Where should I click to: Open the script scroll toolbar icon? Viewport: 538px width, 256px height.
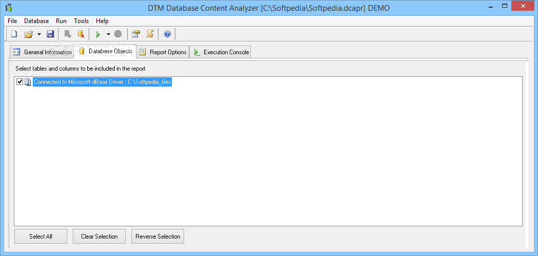150,34
